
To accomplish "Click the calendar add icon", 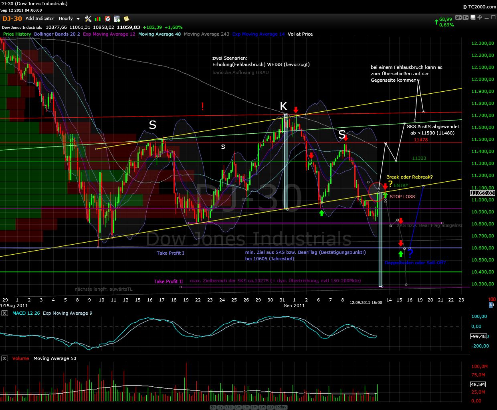I will pos(117,19).
